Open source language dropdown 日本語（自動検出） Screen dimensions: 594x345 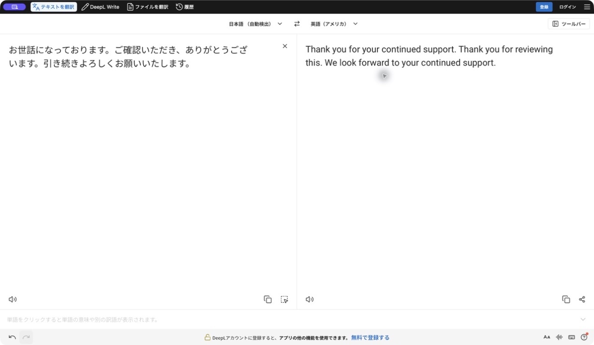(255, 24)
